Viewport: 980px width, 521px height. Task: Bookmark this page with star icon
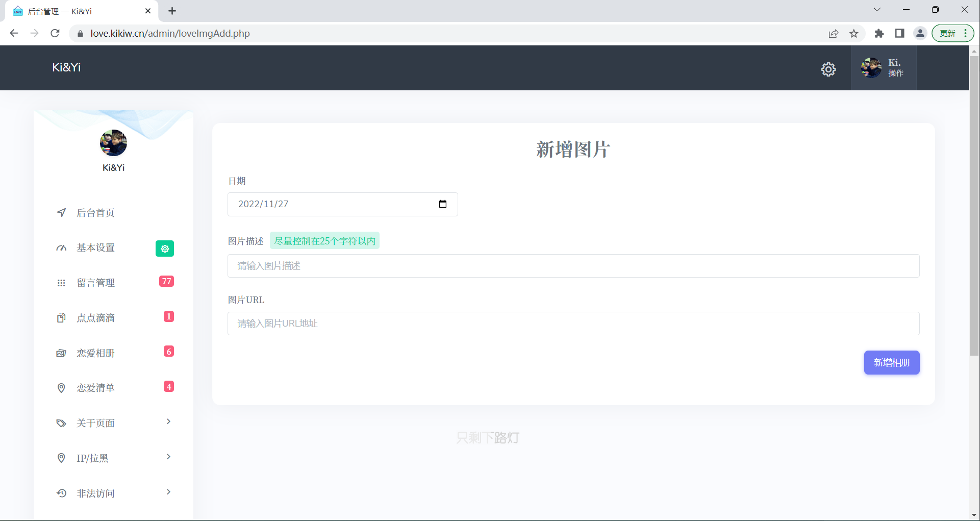click(854, 34)
